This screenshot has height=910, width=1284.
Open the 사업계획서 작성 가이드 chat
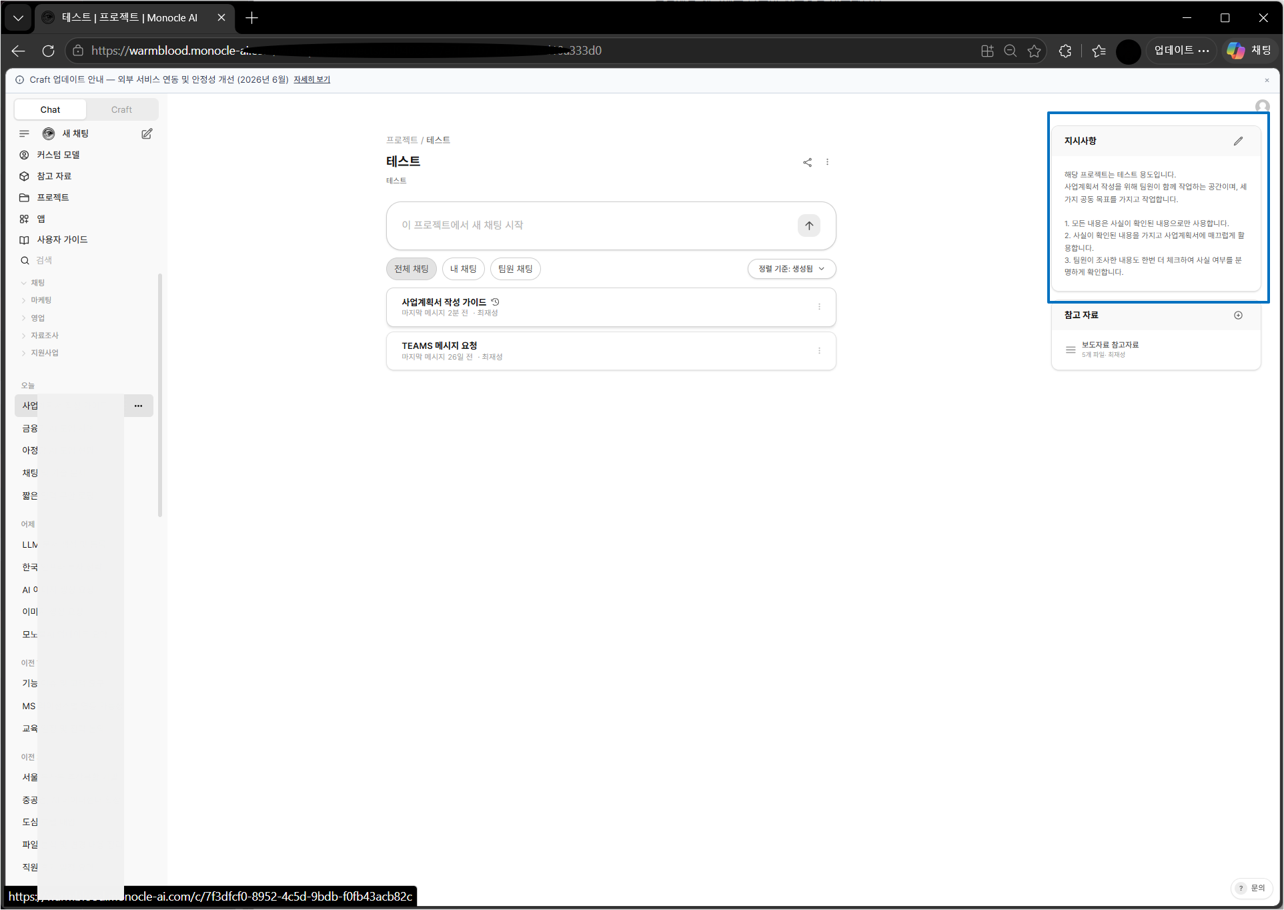[610, 307]
